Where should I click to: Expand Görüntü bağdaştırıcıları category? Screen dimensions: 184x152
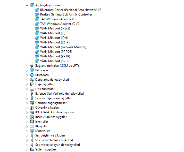27,103
